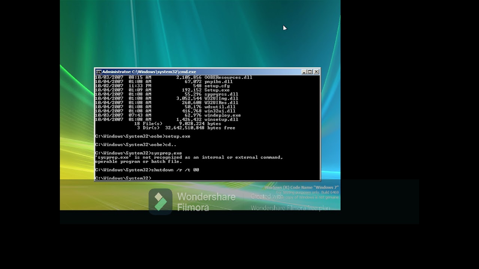Click the 07:43 AM timestamp
Image resolution: width=479 pixels, height=269 pixels.
(140, 115)
